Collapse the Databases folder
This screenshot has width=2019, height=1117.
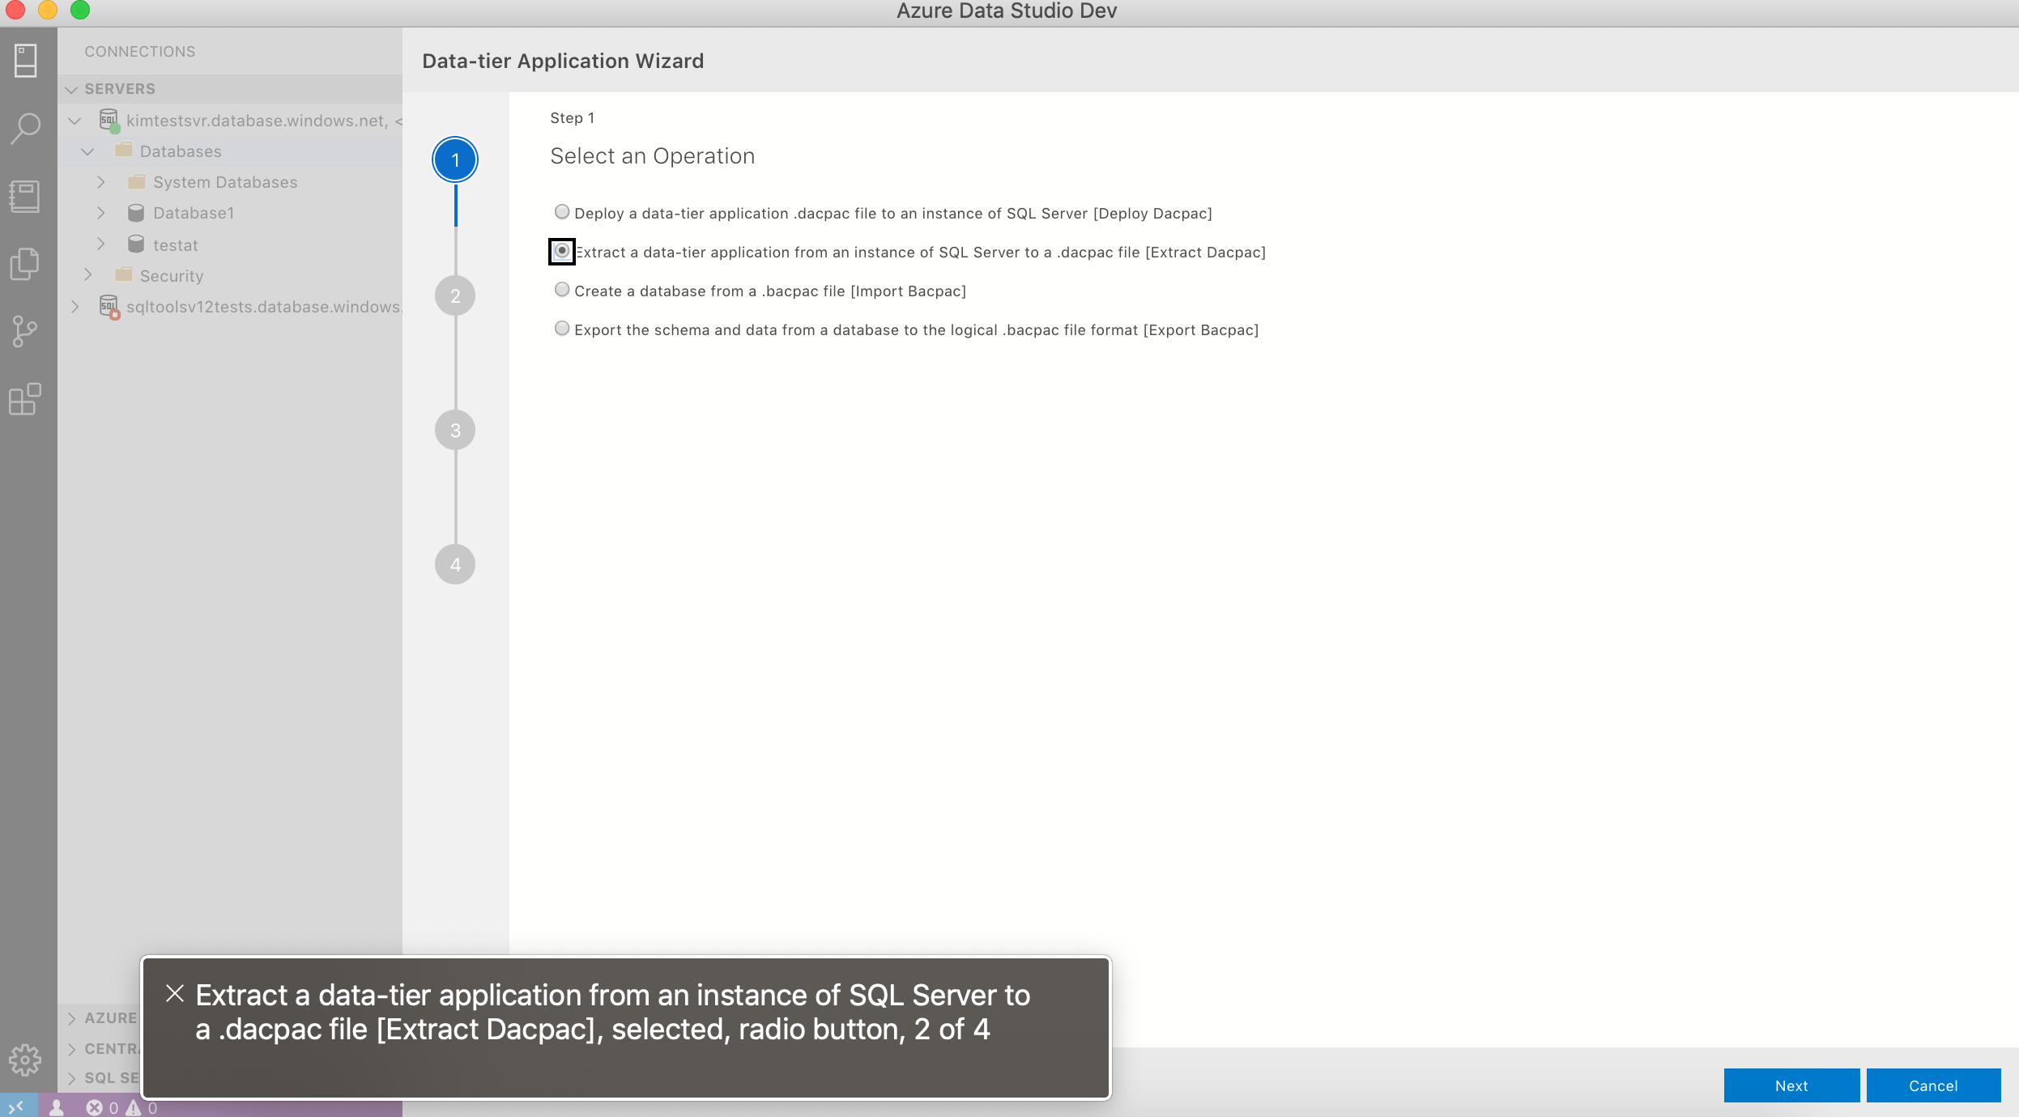pos(87,151)
